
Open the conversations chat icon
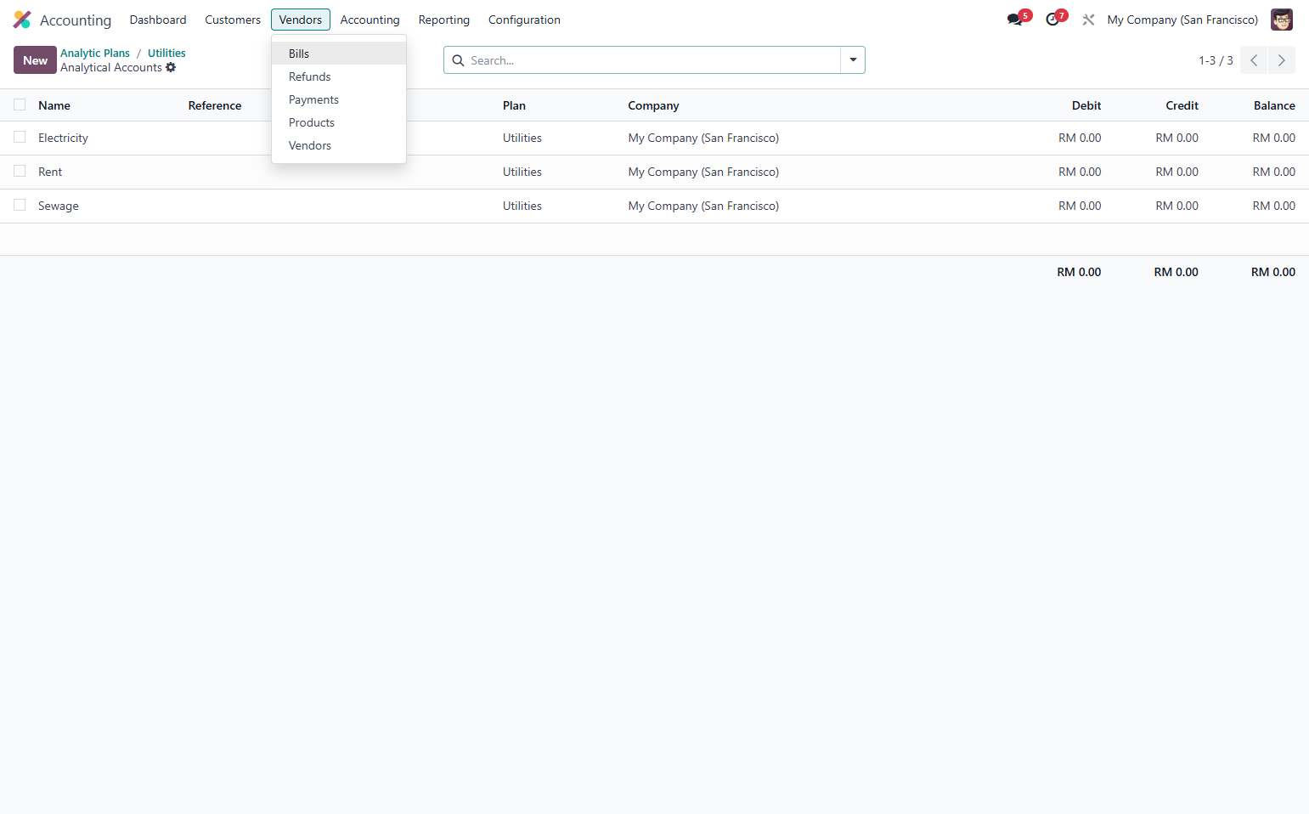1015,20
